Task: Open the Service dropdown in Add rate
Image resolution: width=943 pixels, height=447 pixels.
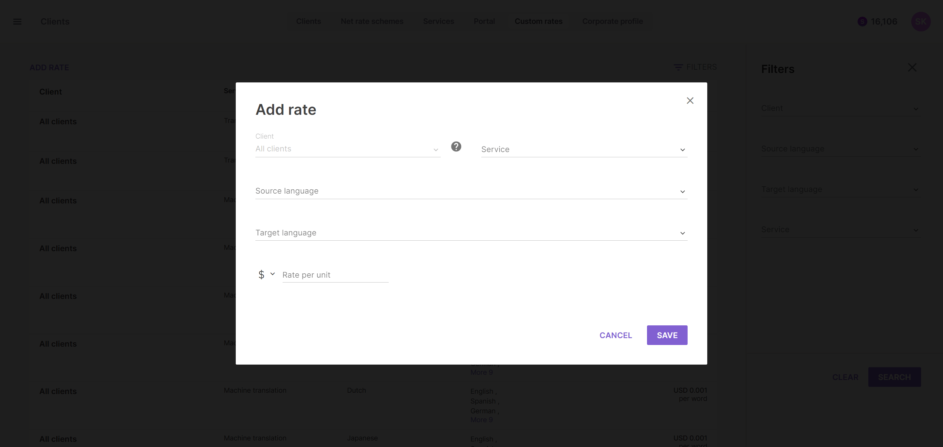Action: (x=584, y=149)
